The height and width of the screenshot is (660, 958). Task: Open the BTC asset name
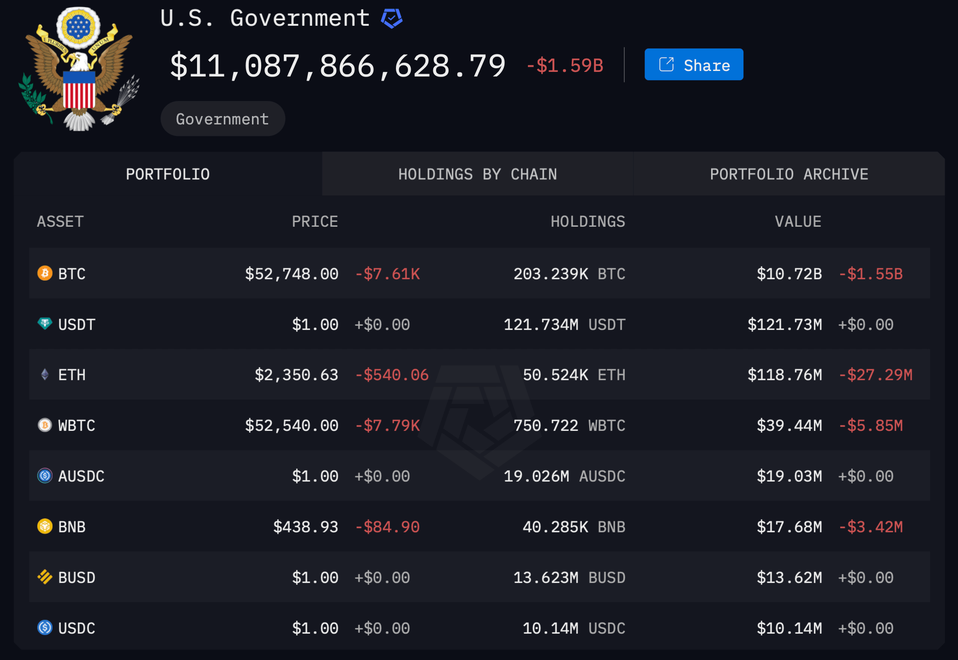point(72,274)
